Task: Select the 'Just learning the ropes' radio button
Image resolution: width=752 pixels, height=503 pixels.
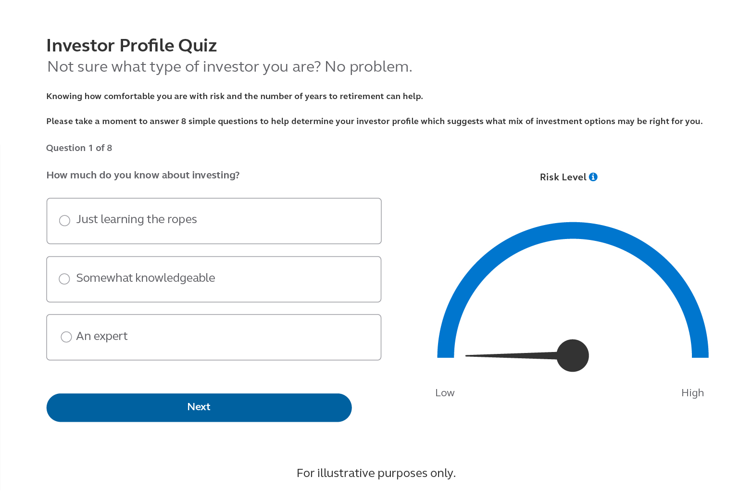Action: [64, 220]
